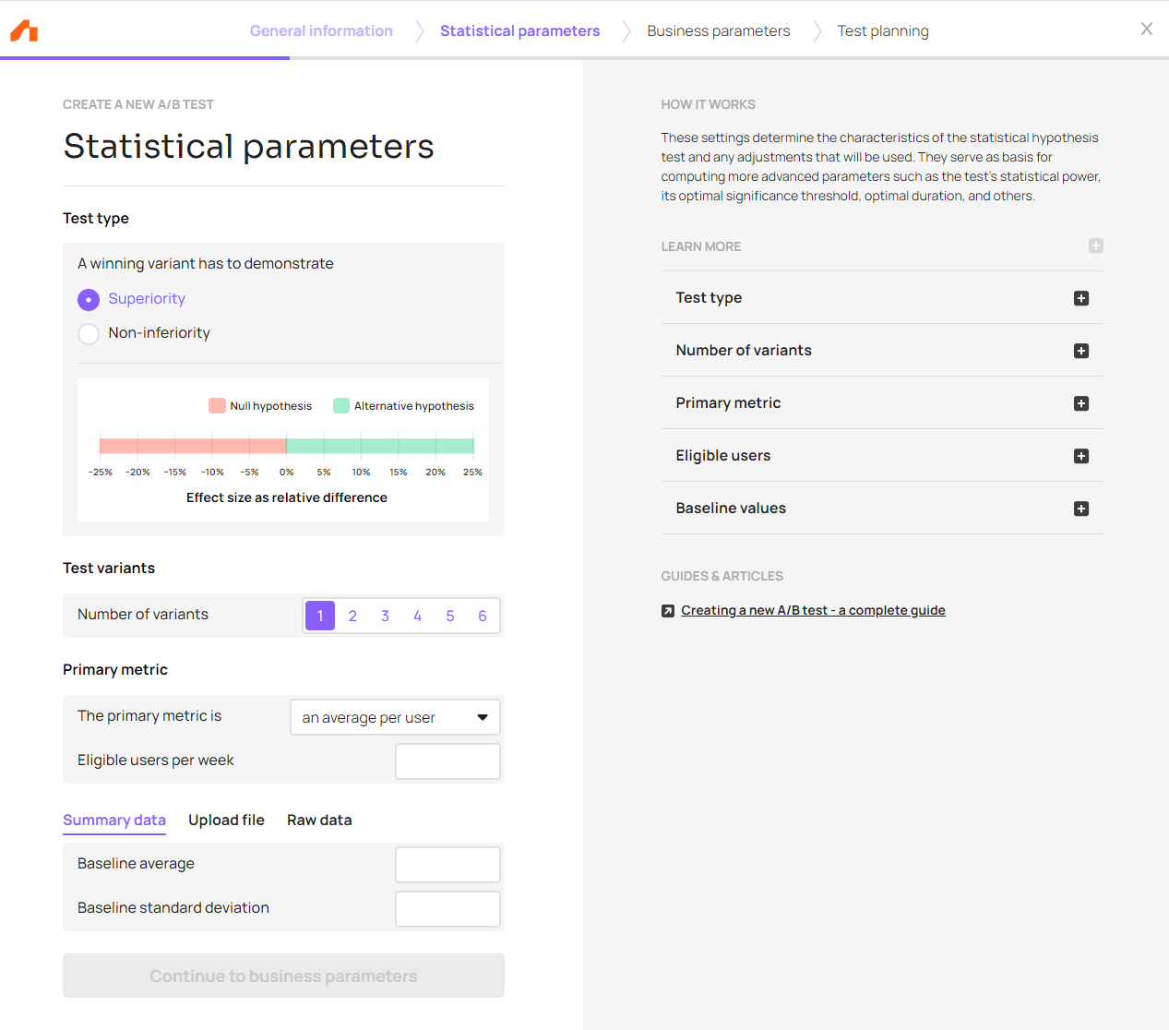Select the Superiority radio button
Screen dimensions: 1169x1030
pos(89,299)
